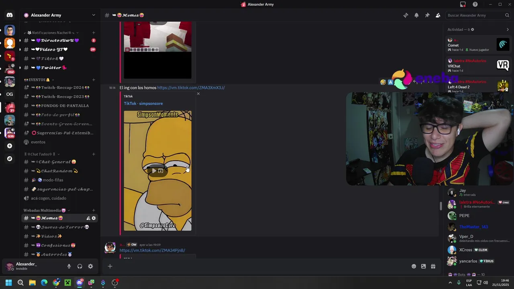Collapse Notificaciones Nachei category
The height and width of the screenshot is (289, 514).
coord(51,33)
